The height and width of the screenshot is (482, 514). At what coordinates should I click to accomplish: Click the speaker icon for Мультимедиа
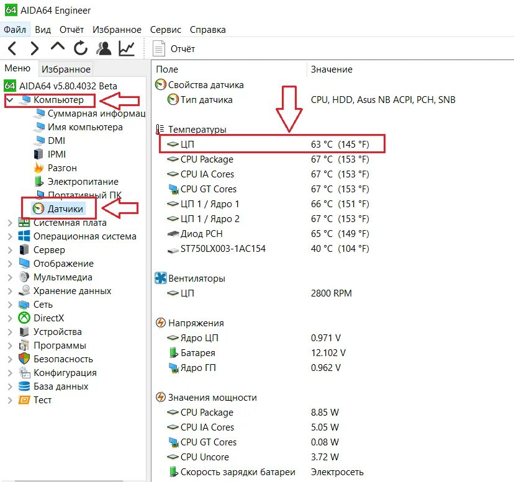[x=24, y=277]
